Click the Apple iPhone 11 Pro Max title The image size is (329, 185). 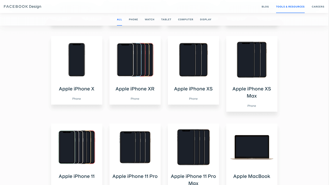click(193, 180)
